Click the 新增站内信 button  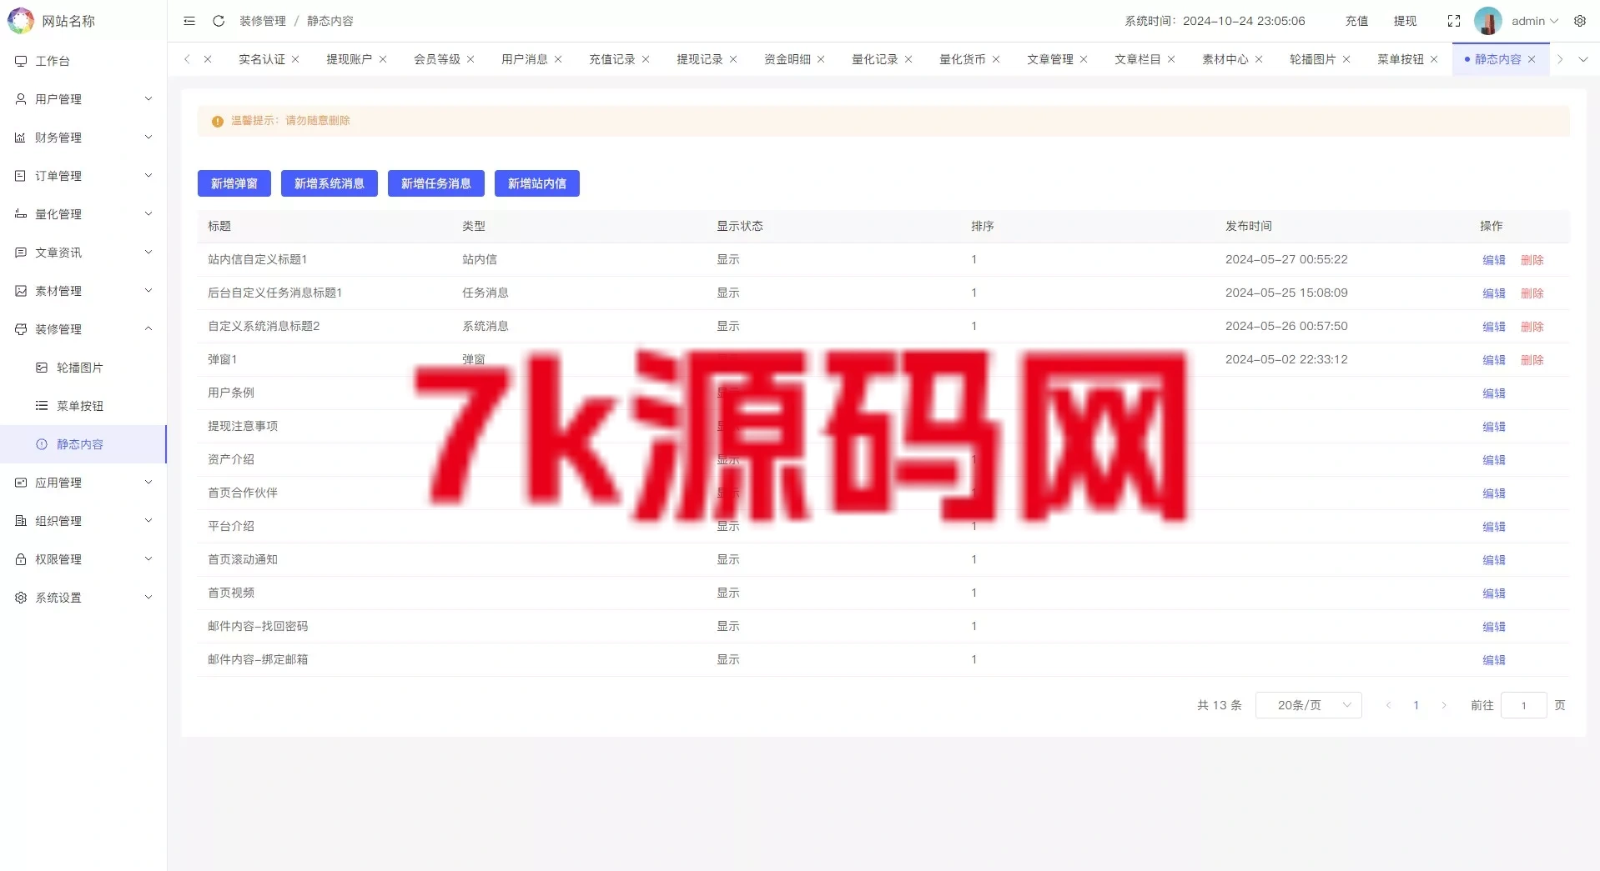coord(537,183)
